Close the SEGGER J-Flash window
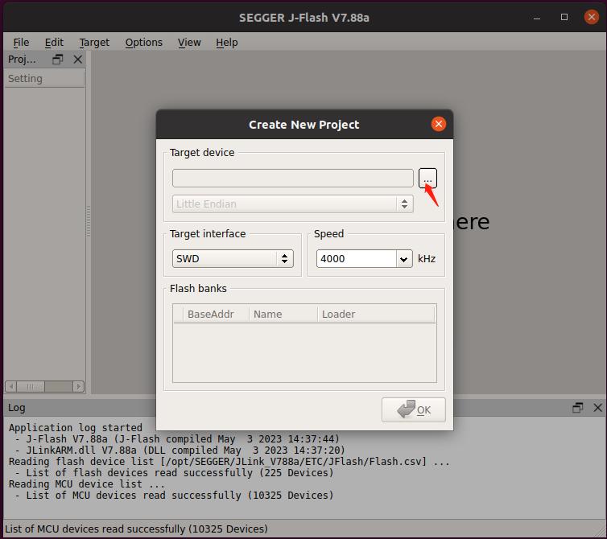Viewport: 607px width, 539px height. point(591,17)
